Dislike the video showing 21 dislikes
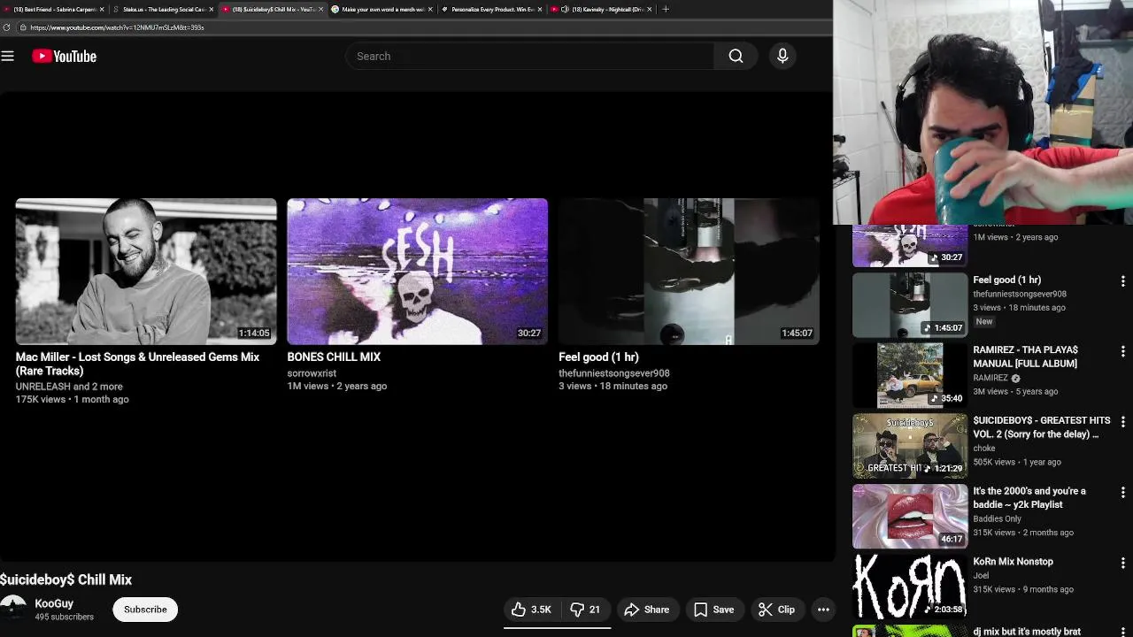1133x637 pixels. (x=586, y=610)
